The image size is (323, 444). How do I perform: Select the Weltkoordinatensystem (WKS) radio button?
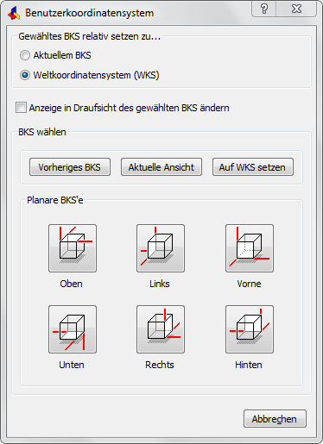[25, 75]
